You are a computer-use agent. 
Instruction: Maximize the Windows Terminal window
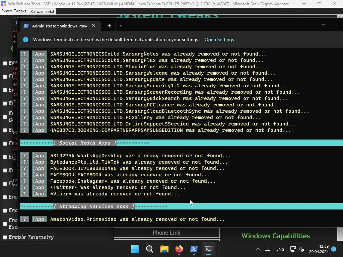(338, 24)
